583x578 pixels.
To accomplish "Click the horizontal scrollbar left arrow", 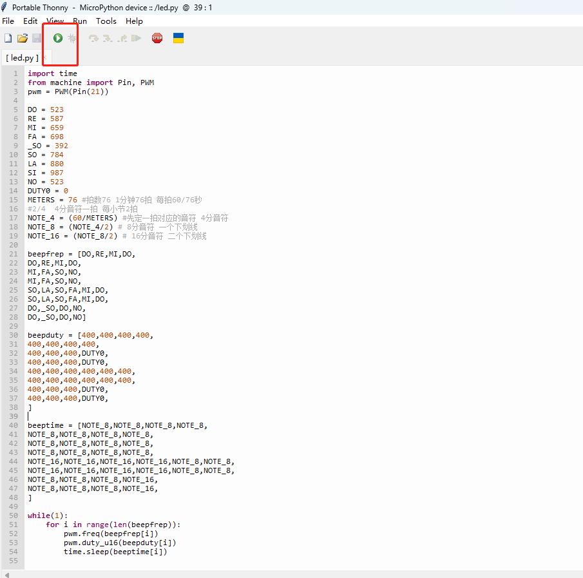I will click(x=6, y=575).
